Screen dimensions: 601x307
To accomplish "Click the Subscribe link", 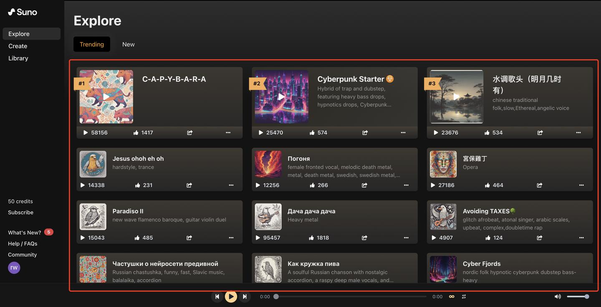I will coord(21,212).
